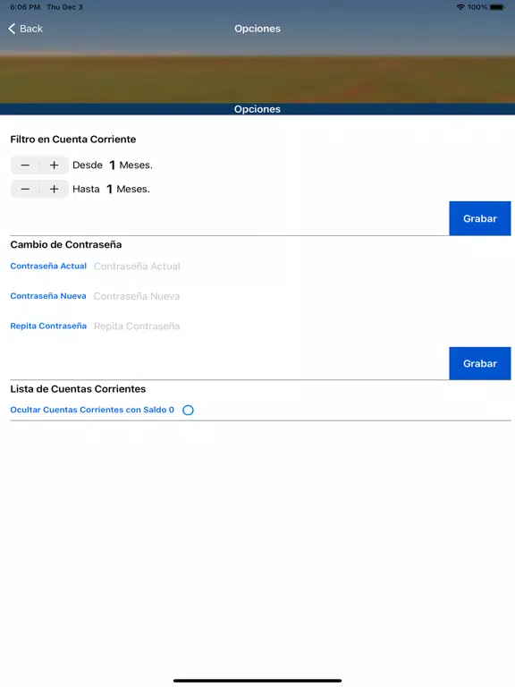Save the password change with Grabar
The height and width of the screenshot is (687, 515).
point(480,363)
